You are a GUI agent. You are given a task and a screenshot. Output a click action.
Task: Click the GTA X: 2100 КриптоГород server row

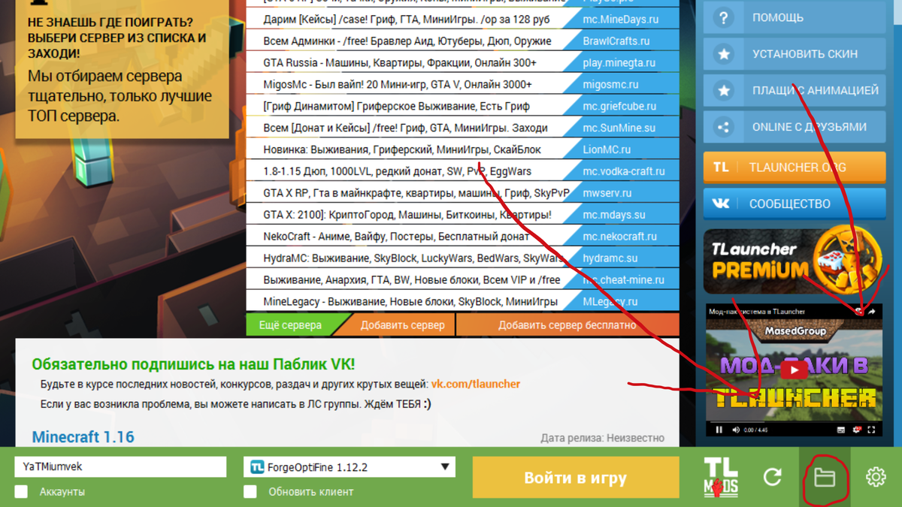tap(407, 215)
